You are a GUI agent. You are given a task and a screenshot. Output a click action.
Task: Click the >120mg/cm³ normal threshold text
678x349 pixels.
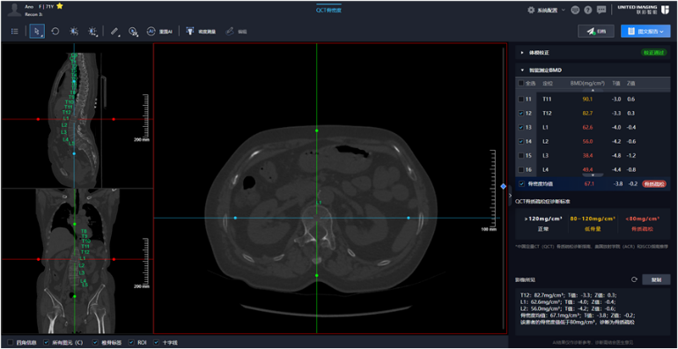tap(543, 219)
